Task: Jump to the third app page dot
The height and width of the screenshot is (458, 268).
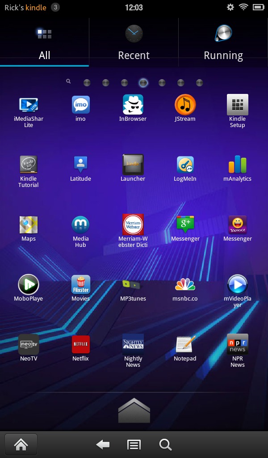Action: tap(124, 83)
